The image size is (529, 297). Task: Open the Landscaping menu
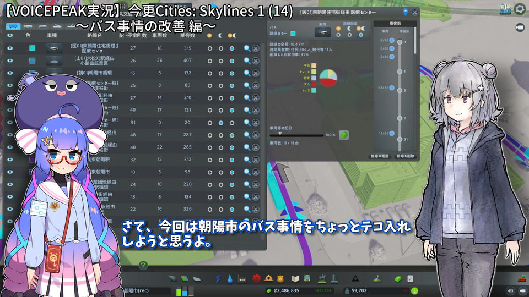(x=377, y=279)
